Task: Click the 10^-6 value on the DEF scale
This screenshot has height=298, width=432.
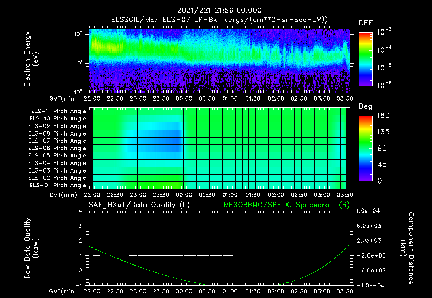Action: coord(384,85)
